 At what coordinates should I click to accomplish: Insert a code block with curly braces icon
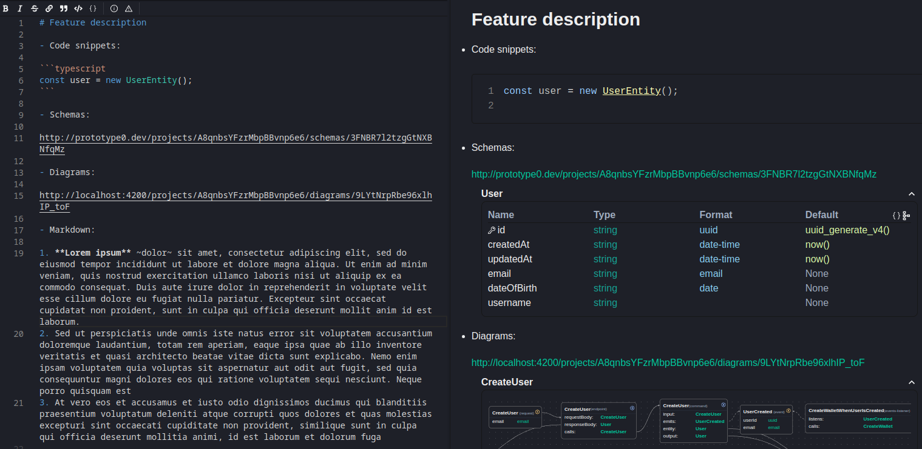93,8
